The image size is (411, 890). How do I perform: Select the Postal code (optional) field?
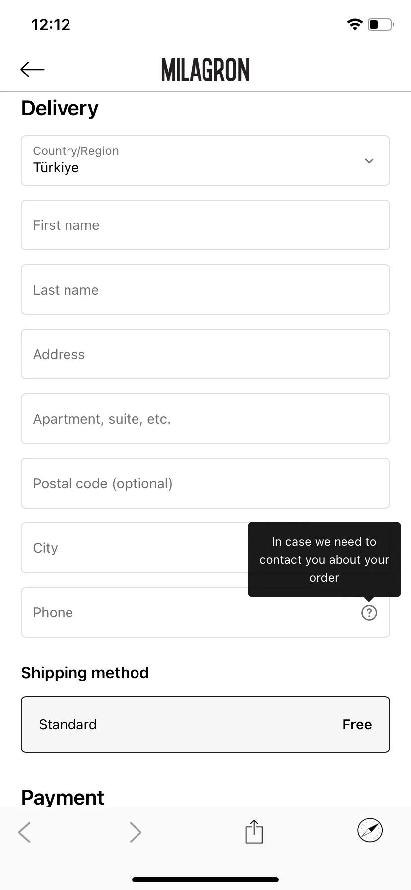[205, 483]
